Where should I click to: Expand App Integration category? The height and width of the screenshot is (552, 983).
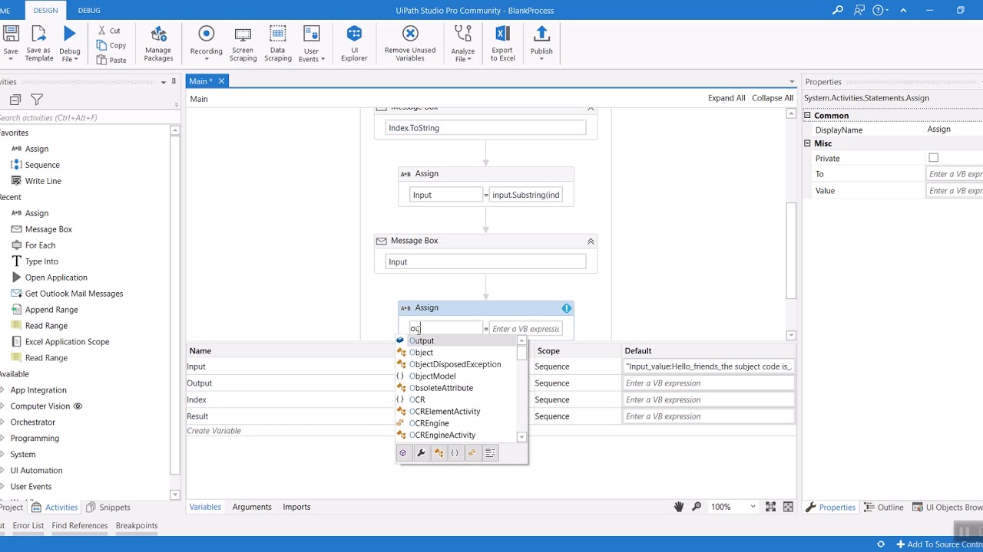click(4, 390)
